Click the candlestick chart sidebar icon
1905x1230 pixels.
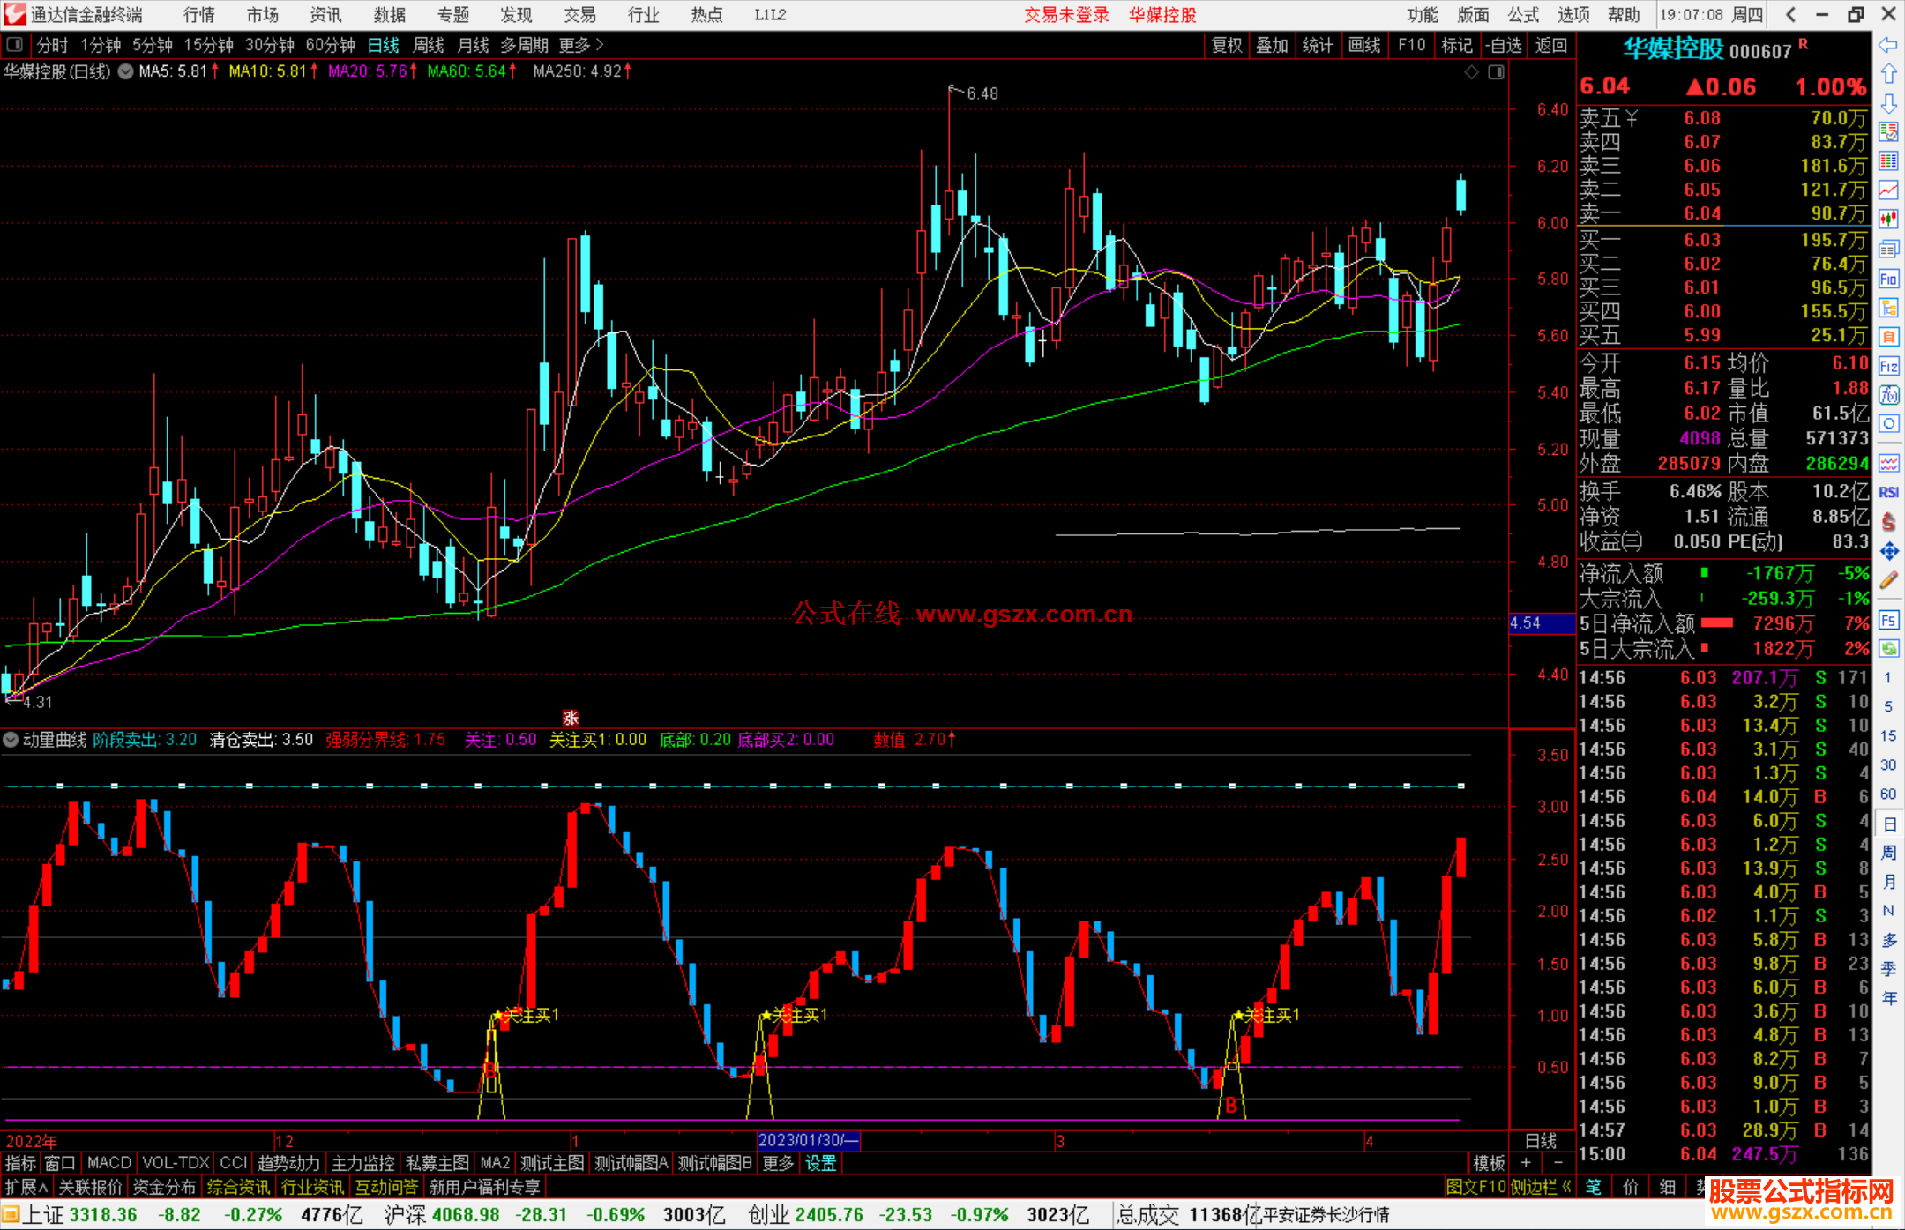coord(1888,220)
